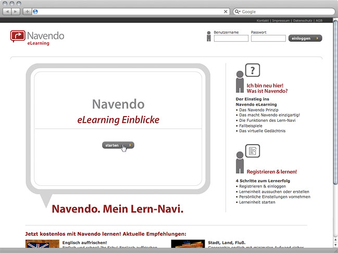Screen dimensions: 338x253
Task: Click 'eLearning Einblicke' title text
Action: (118, 120)
